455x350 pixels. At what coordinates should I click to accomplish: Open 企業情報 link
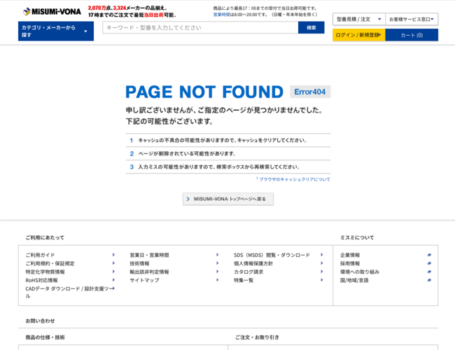coord(350,255)
